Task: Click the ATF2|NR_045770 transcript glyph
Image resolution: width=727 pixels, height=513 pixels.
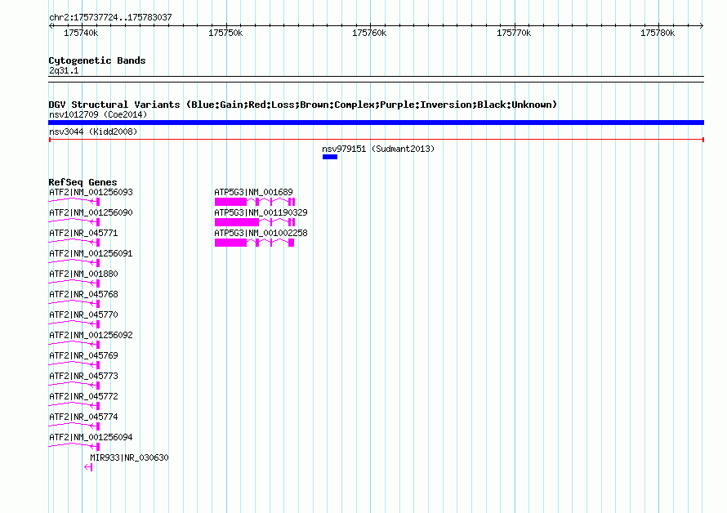Action: click(x=74, y=323)
